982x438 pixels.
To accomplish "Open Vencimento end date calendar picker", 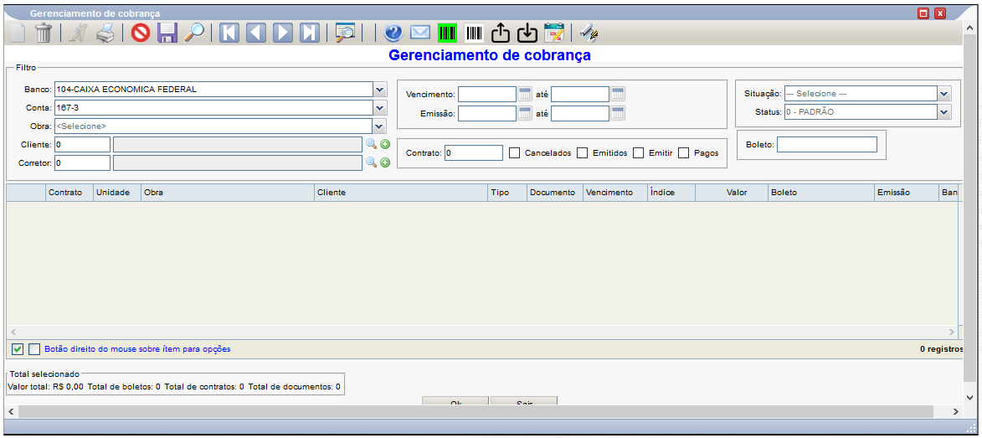I will [618, 94].
